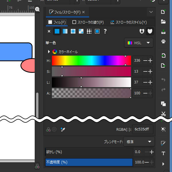Click the Save document icon
This screenshot has width=172, height=172.
click(x=163, y=31)
